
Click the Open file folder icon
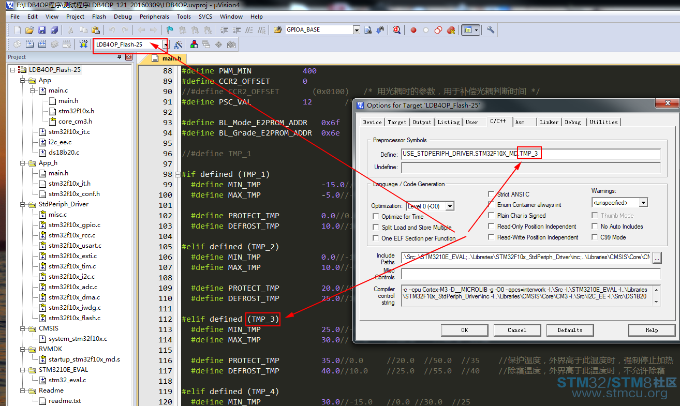(29, 30)
